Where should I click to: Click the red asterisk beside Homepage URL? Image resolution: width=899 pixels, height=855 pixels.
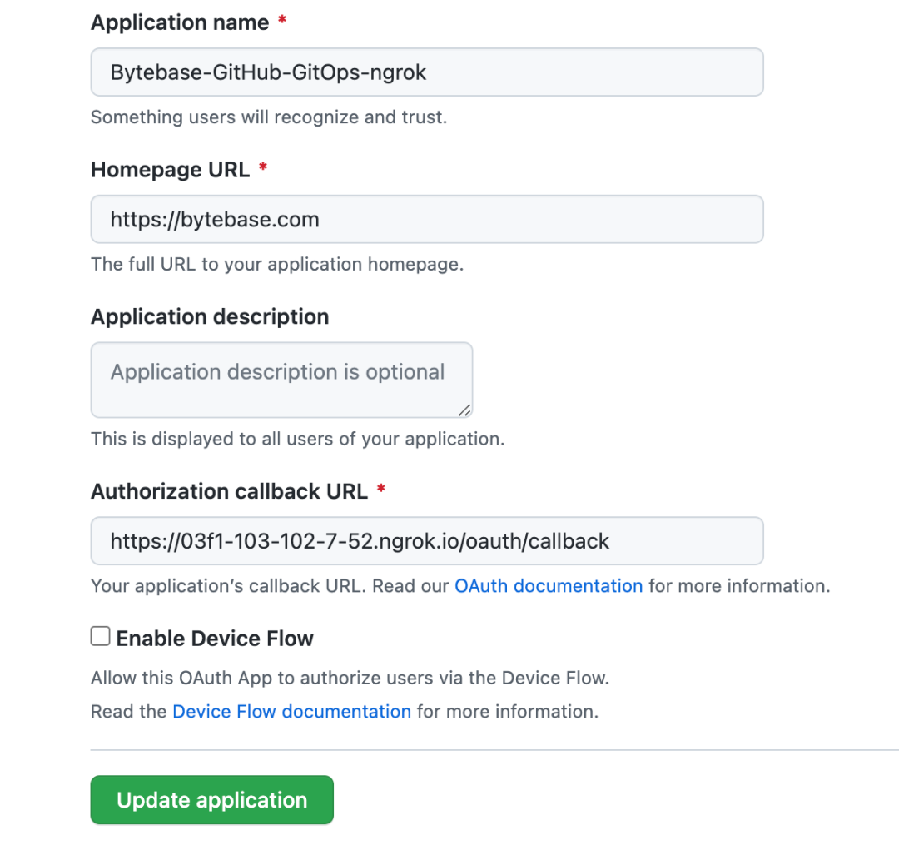click(263, 169)
